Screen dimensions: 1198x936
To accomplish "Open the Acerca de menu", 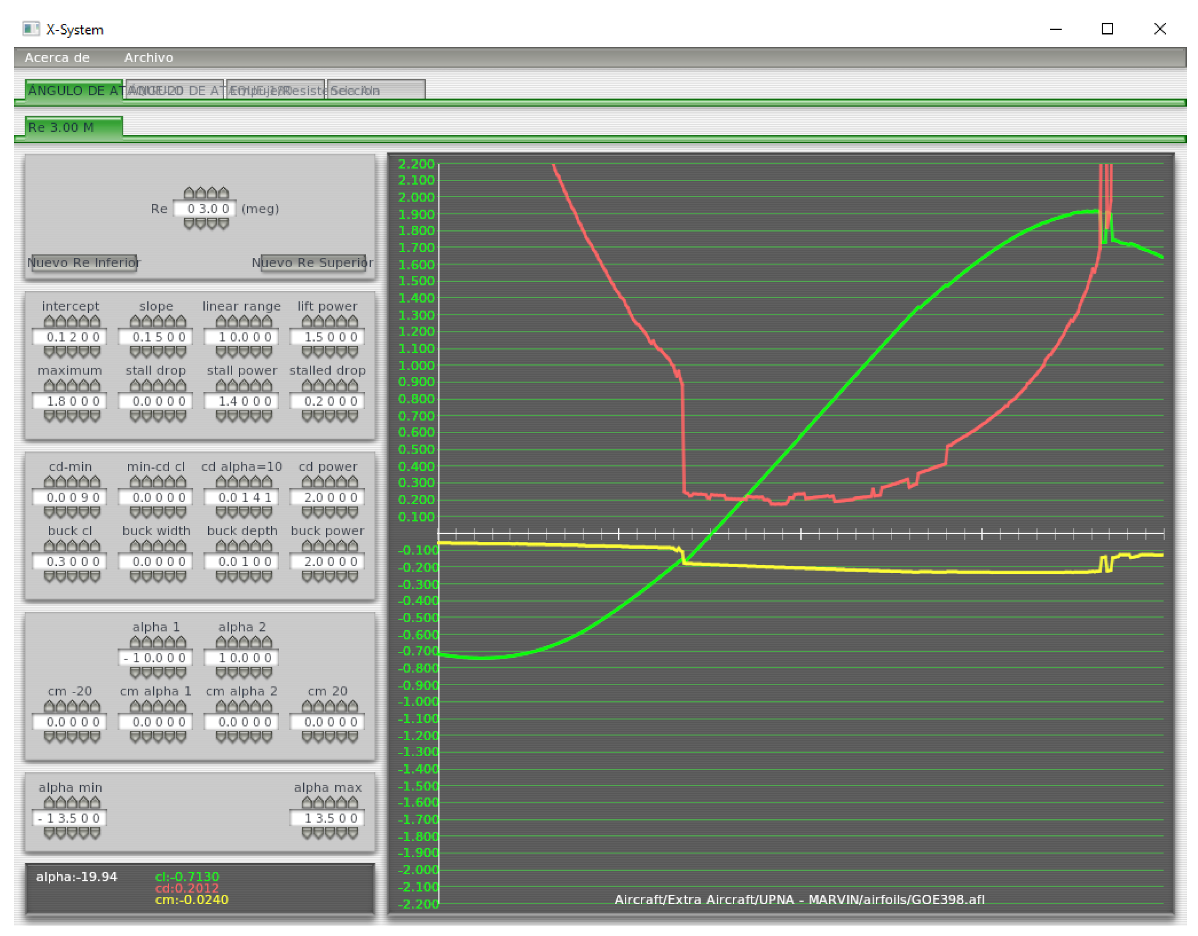I will (x=57, y=58).
